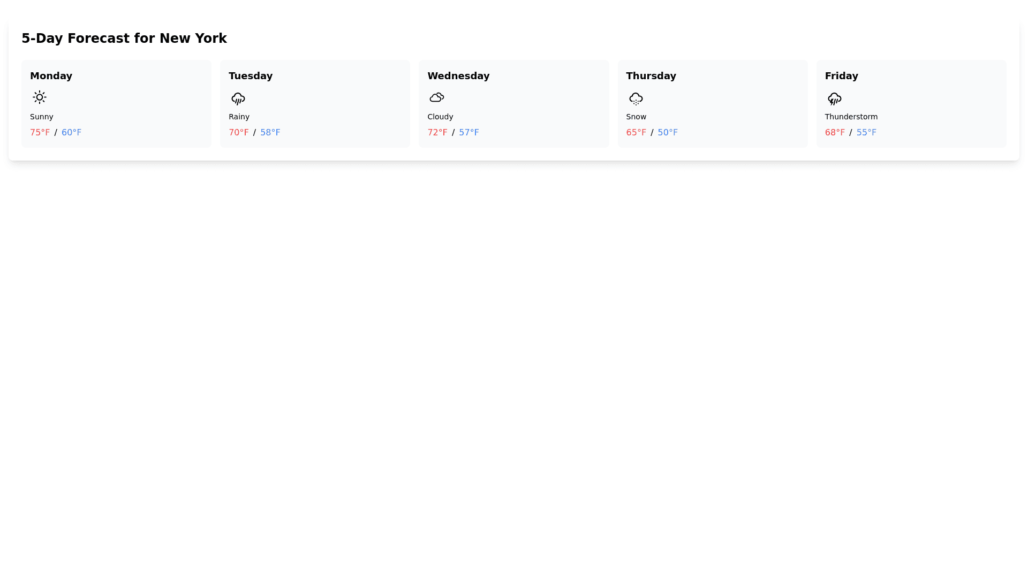Click the Sunny condition label
Image resolution: width=1028 pixels, height=578 pixels.
point(41,117)
